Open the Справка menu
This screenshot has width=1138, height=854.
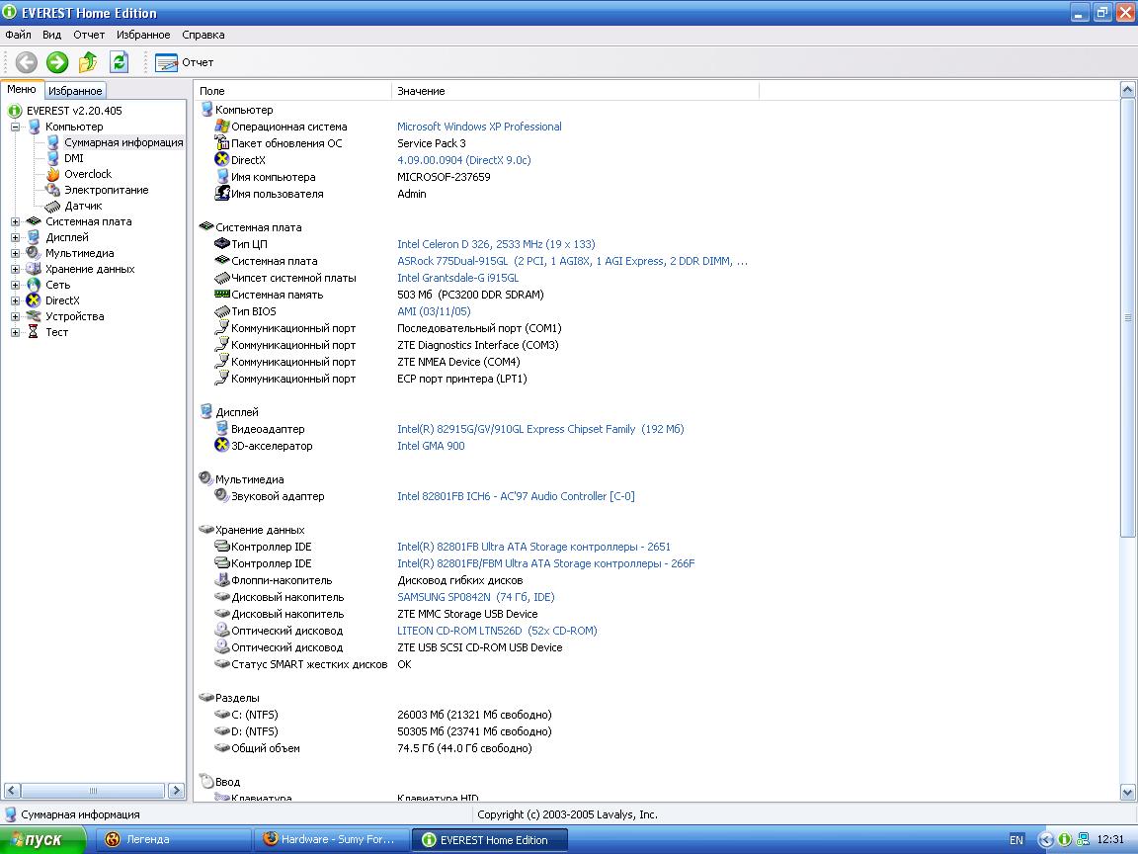[203, 35]
